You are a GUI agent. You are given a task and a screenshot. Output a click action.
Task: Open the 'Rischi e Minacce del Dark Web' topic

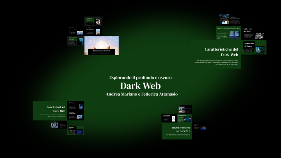pyautogui.click(x=177, y=131)
